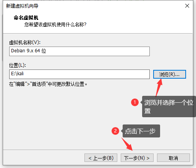The image size is (196, 168).
Task: Click the 浏览并选择一个位置 tooltip bubble
Action: pyautogui.click(x=169, y=107)
